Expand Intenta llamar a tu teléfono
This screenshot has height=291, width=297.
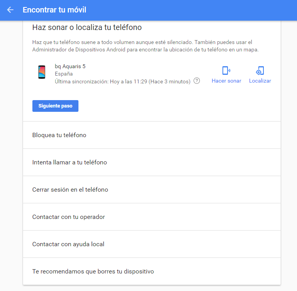pyautogui.click(x=69, y=162)
